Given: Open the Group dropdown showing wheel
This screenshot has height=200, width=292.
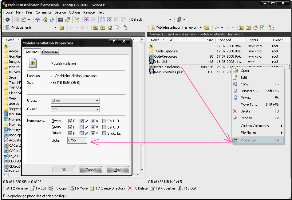Looking at the screenshot, I should pos(97,100).
